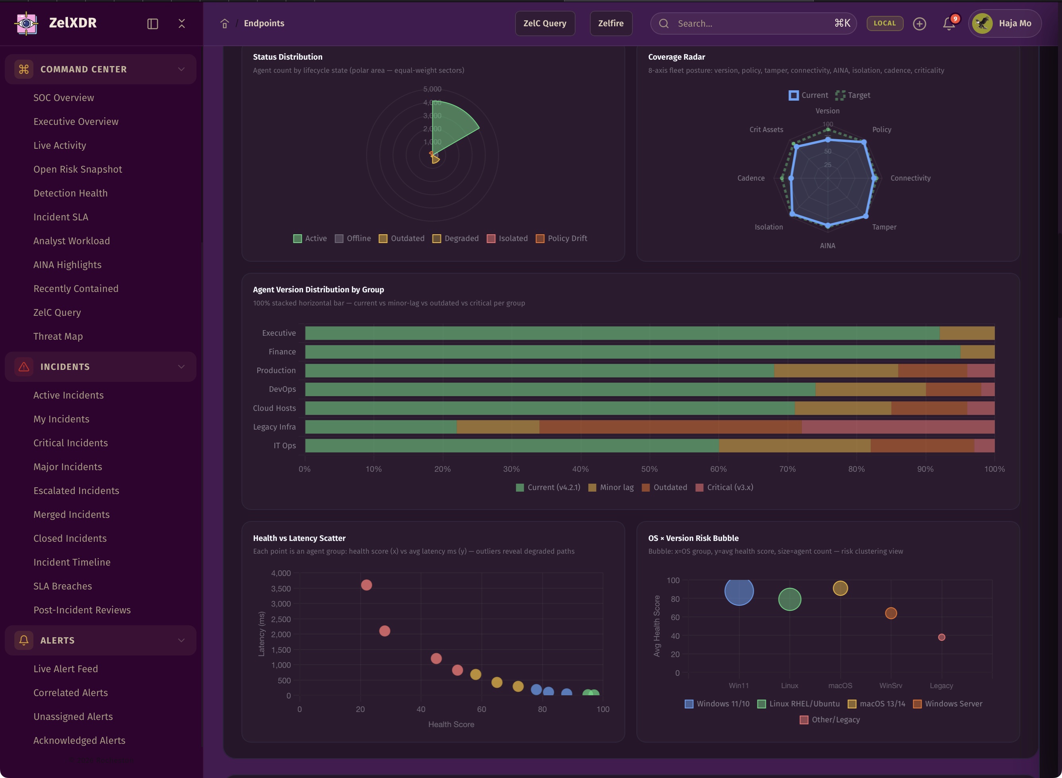The height and width of the screenshot is (778, 1062).
Task: Click the ZelXDR eye logo icon
Action: (x=26, y=23)
